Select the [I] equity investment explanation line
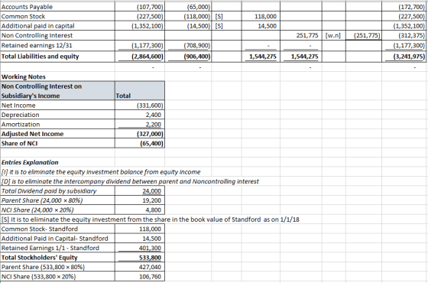This screenshot has height=283, width=428. [x=101, y=172]
